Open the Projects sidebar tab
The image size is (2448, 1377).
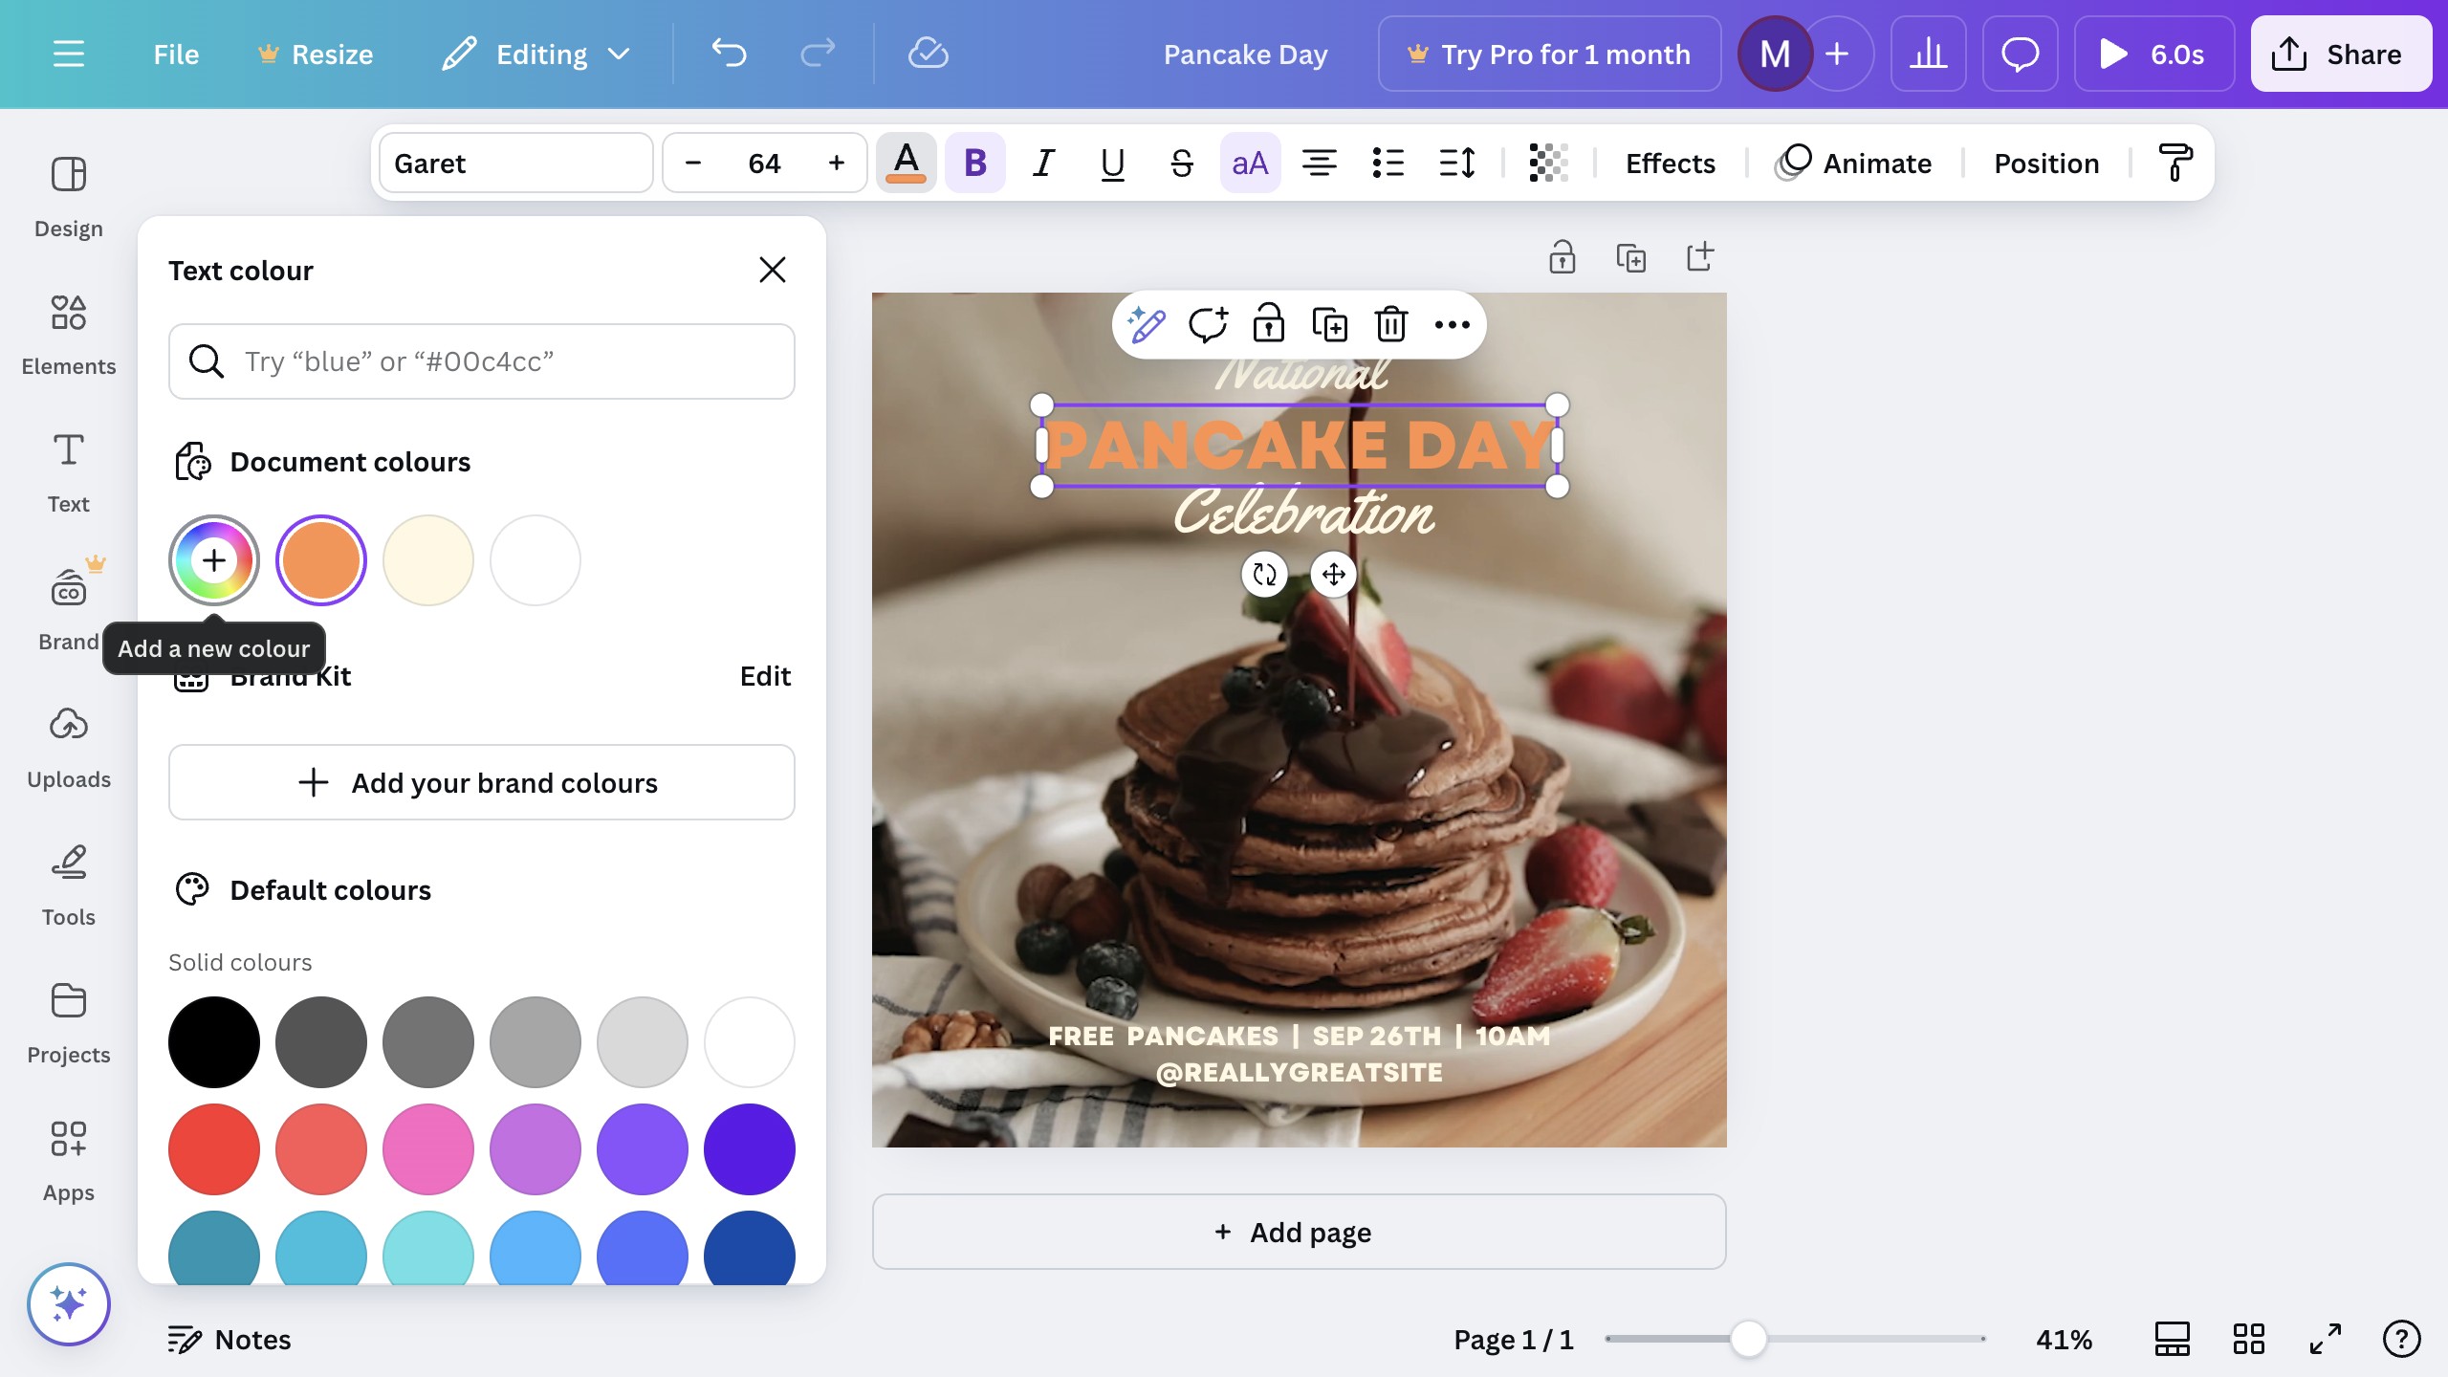(69, 1023)
